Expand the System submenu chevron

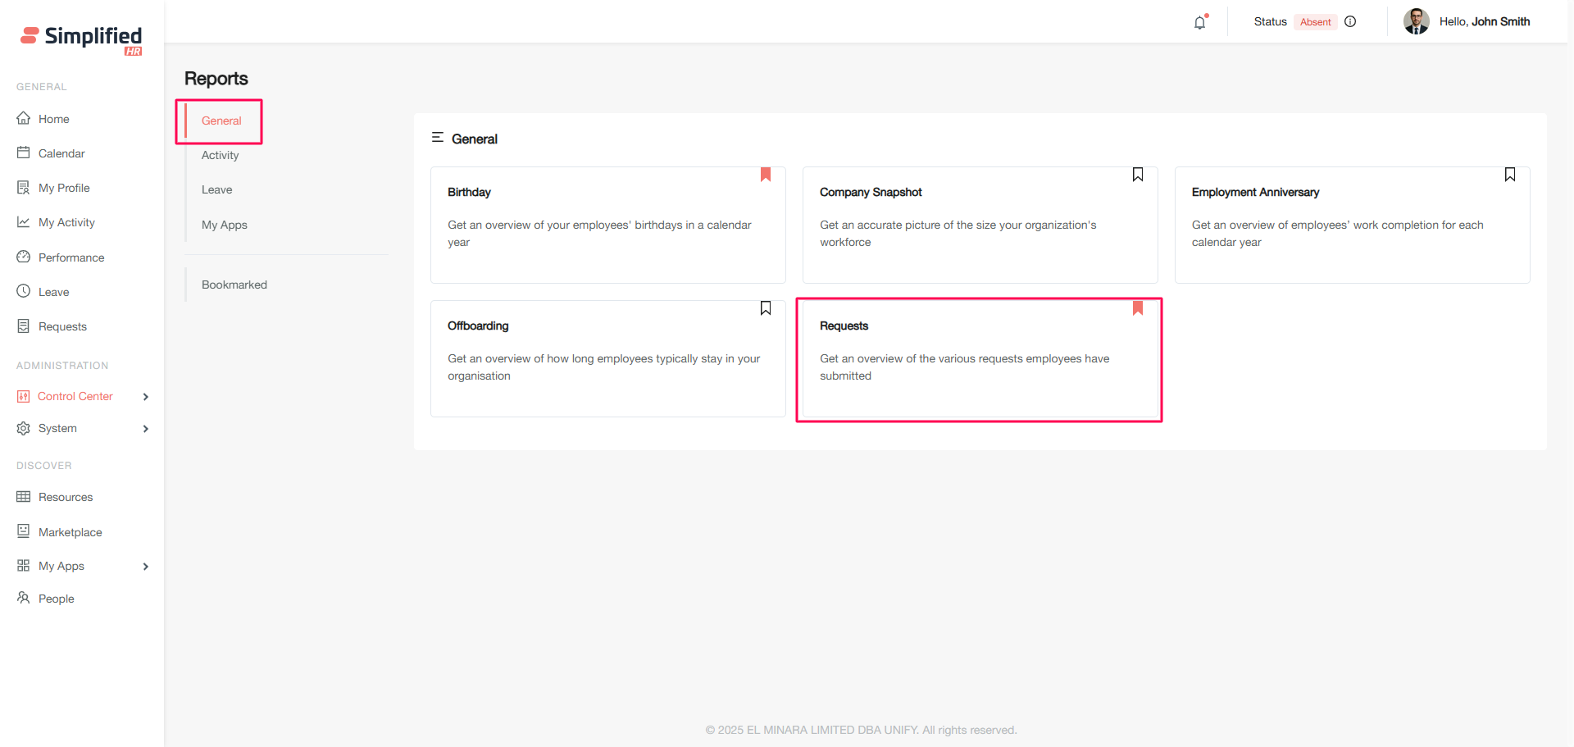click(x=146, y=429)
